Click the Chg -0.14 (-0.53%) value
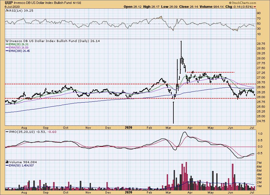Viewport: 270px width, 195px height. 239,7
